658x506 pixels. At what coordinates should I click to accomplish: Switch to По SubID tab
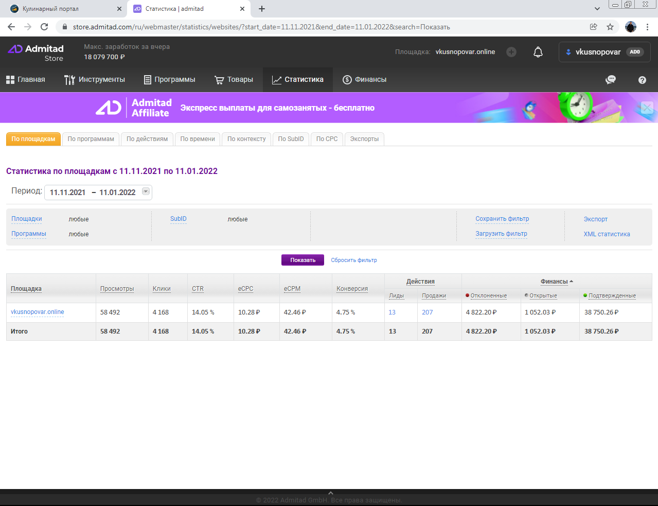point(291,139)
